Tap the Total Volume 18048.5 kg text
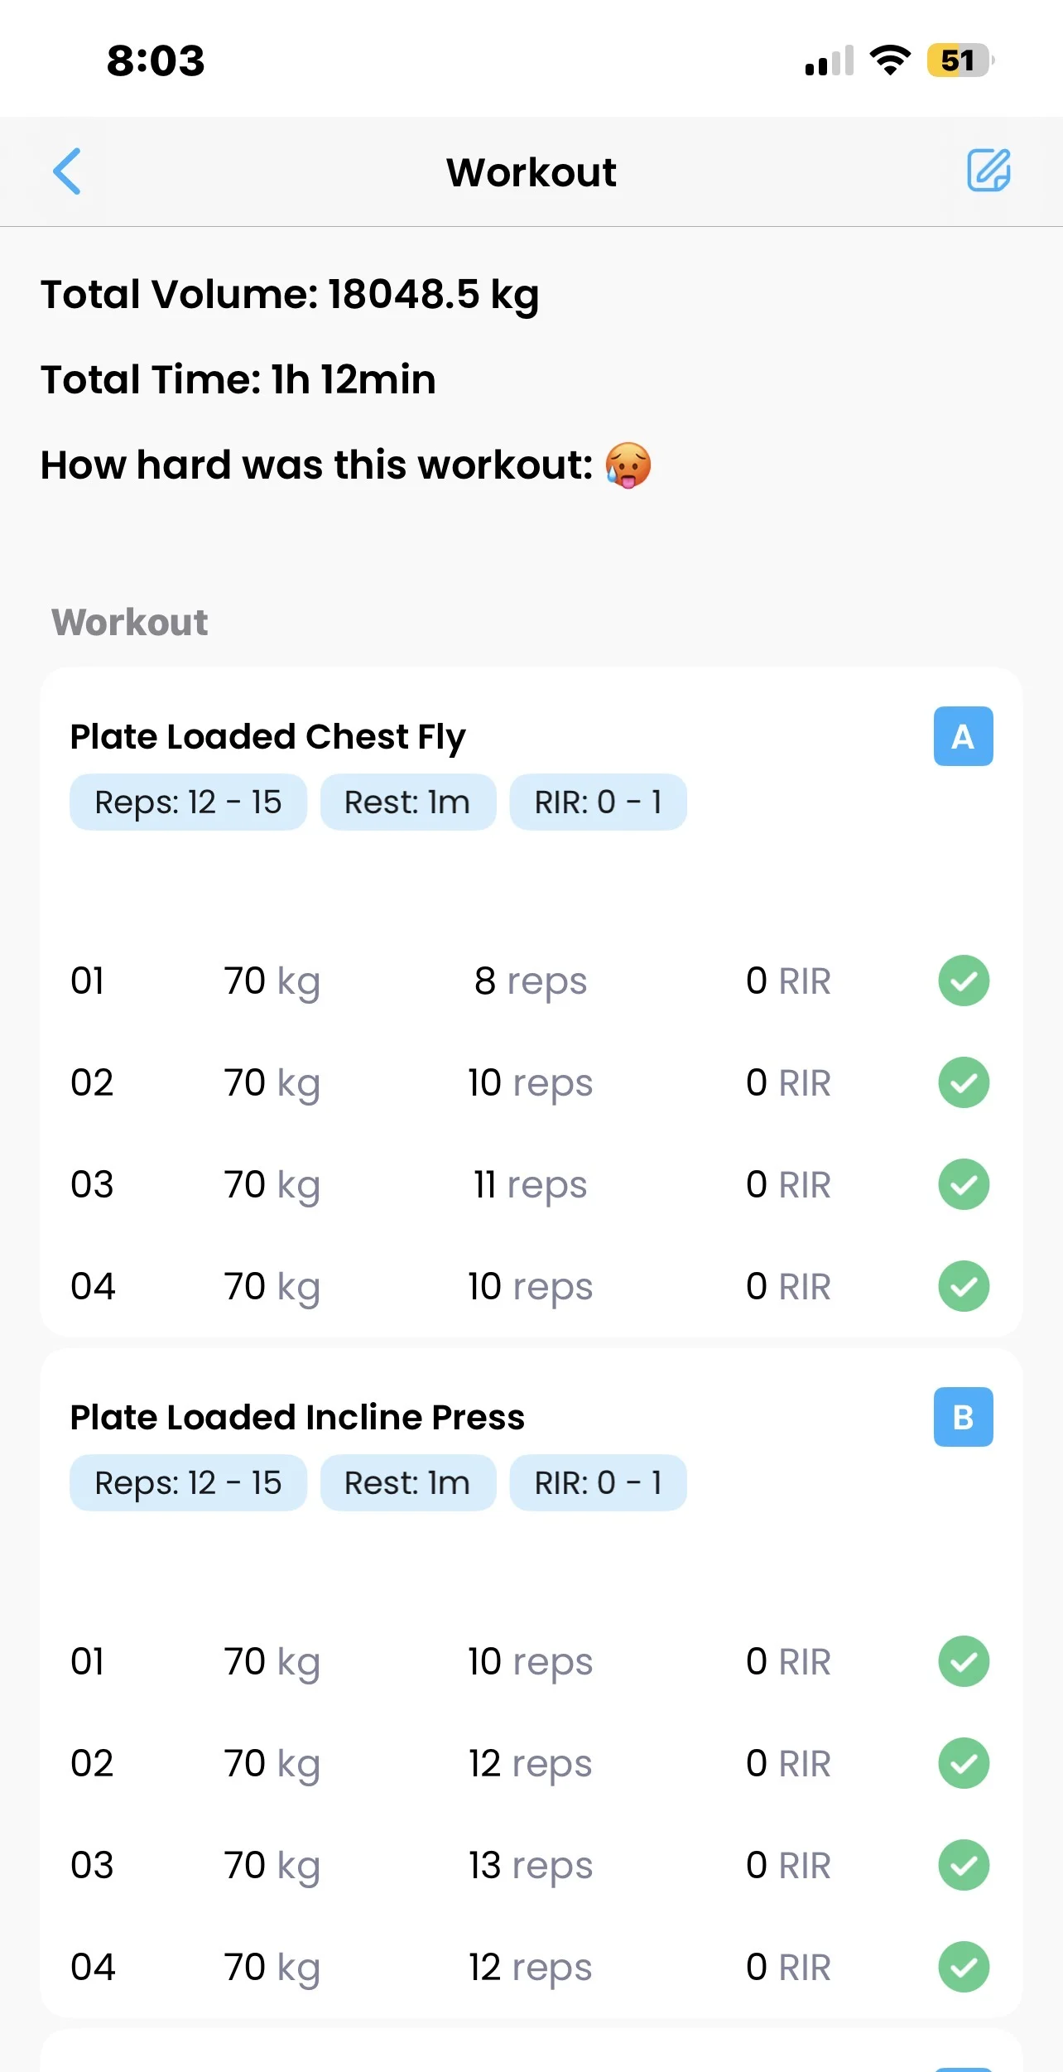The height and width of the screenshot is (2072, 1063). point(290,294)
